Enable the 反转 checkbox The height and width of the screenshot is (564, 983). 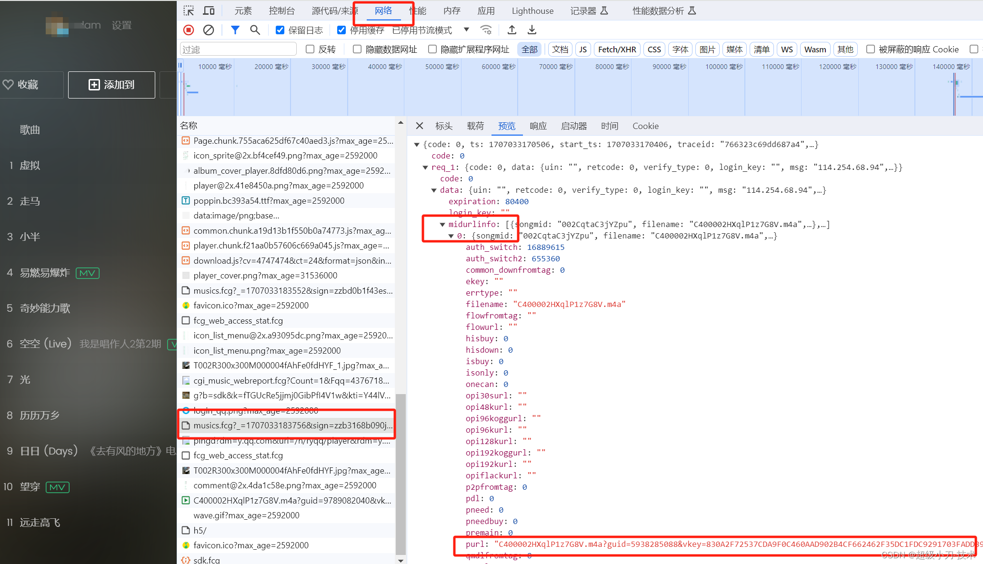tap(310, 49)
